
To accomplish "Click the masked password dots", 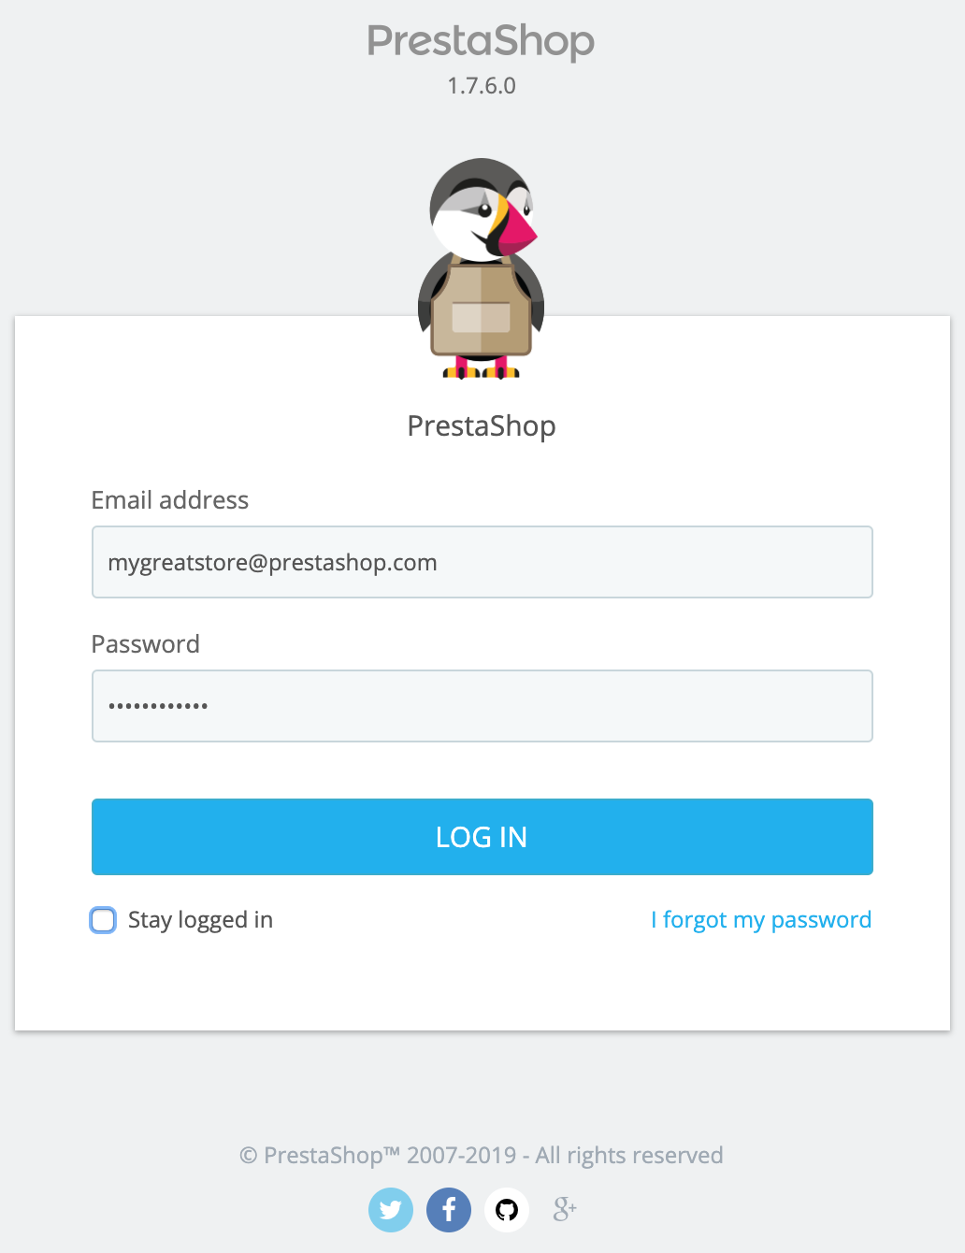I will (x=158, y=706).
